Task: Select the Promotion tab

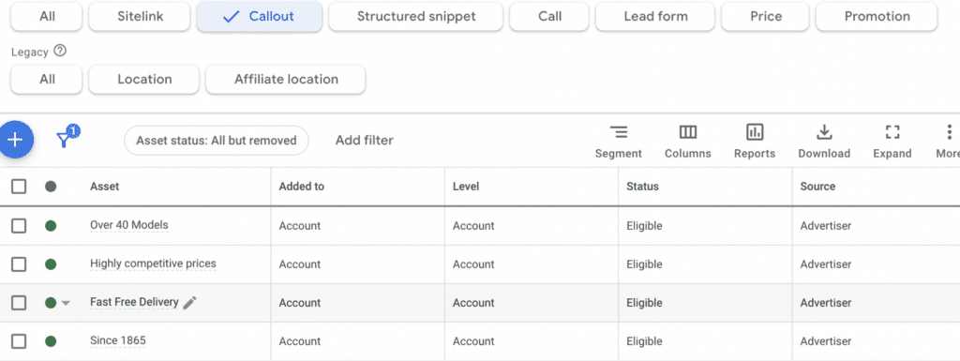Action: pyautogui.click(x=877, y=17)
